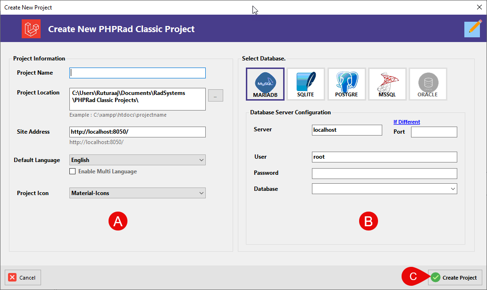Click the database Password field

384,173
